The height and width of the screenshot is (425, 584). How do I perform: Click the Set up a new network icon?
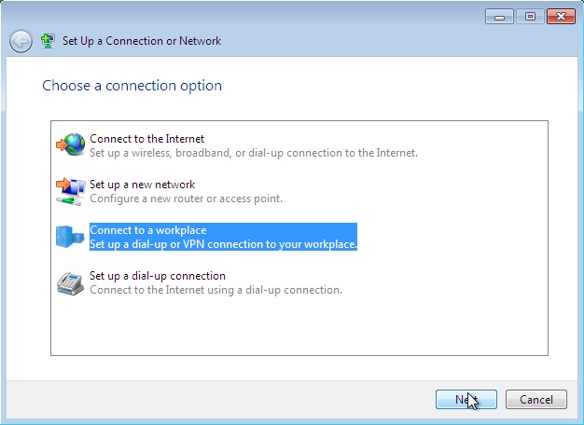click(x=70, y=191)
